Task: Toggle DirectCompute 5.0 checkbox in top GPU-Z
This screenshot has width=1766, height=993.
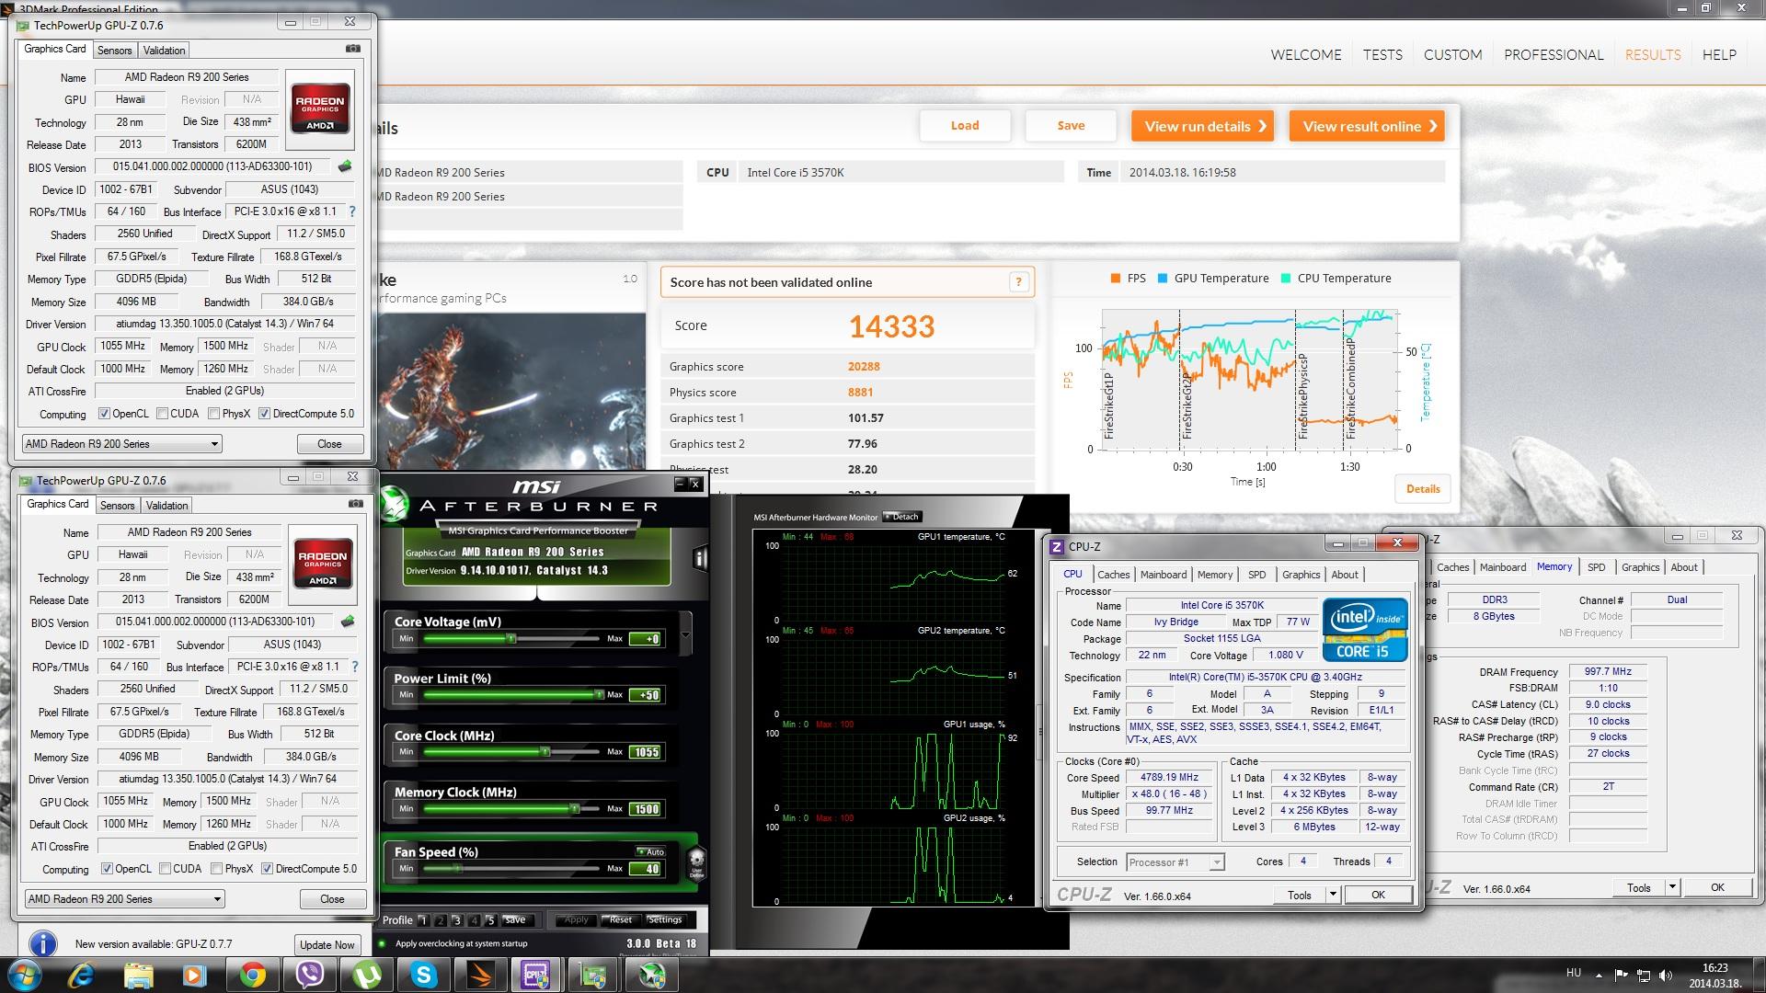Action: [264, 414]
